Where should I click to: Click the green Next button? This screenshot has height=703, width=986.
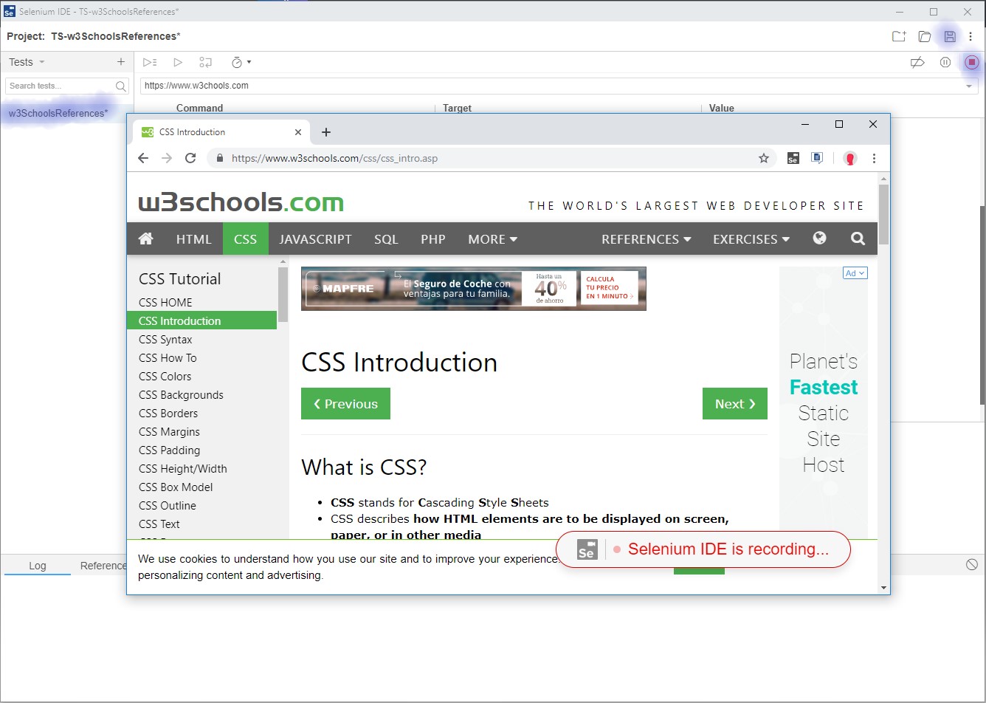(x=735, y=404)
